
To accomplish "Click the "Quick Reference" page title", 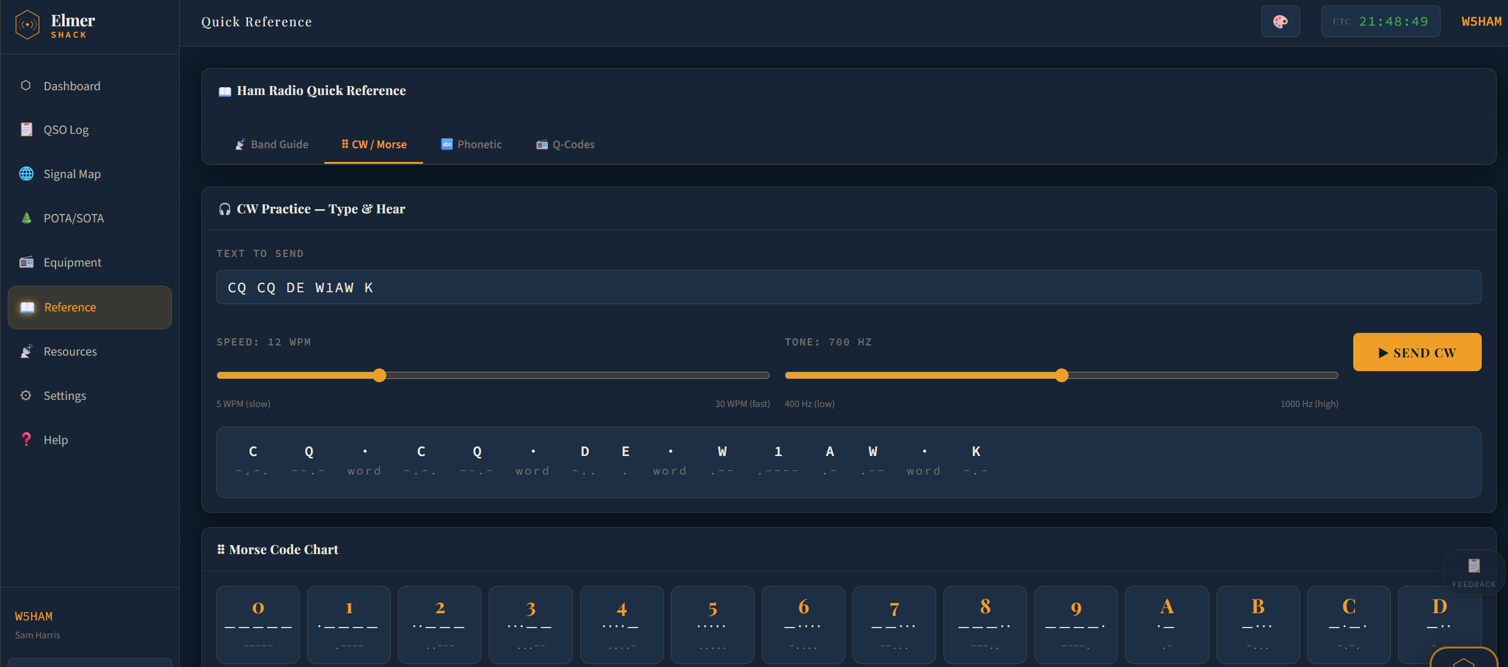I will point(256,22).
